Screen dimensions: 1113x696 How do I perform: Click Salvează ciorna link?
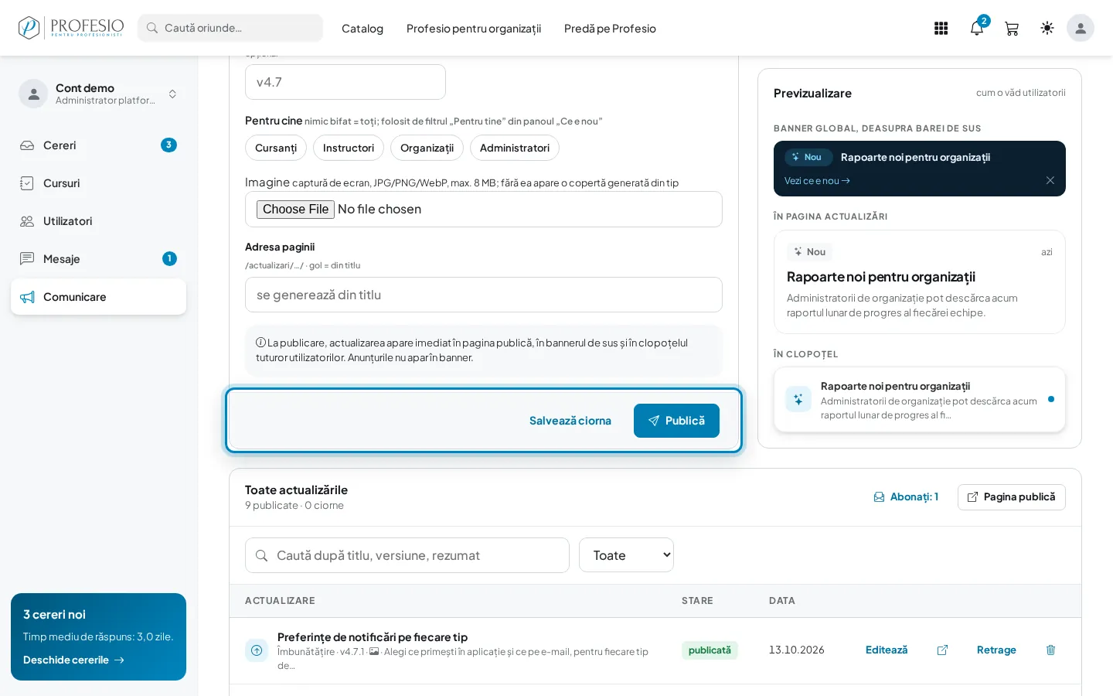(570, 421)
